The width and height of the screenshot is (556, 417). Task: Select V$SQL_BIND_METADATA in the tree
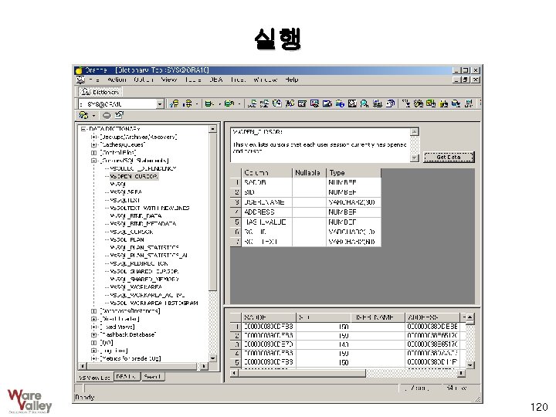pos(143,224)
